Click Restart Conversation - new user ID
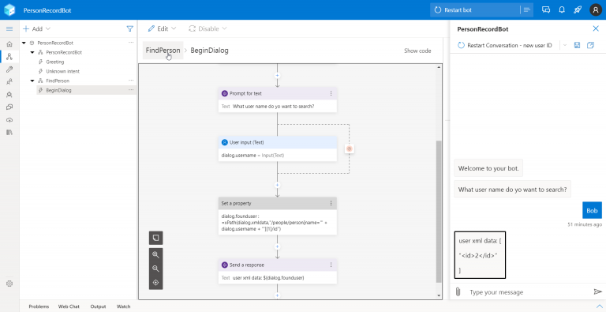The width and height of the screenshot is (606, 312). point(505,45)
